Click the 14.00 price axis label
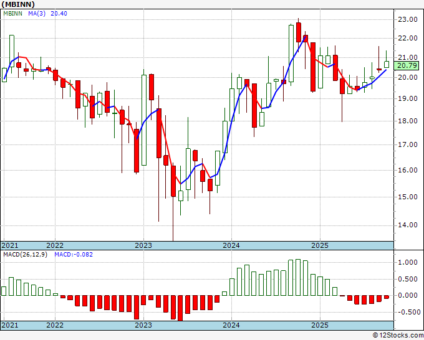 coord(408,225)
